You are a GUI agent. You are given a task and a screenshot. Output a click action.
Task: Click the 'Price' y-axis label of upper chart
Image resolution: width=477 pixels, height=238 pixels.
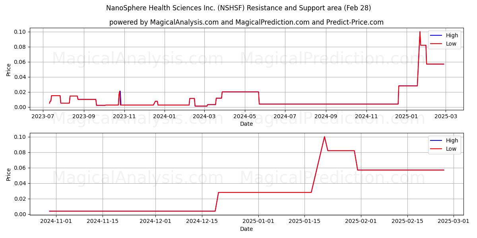click(x=9, y=69)
